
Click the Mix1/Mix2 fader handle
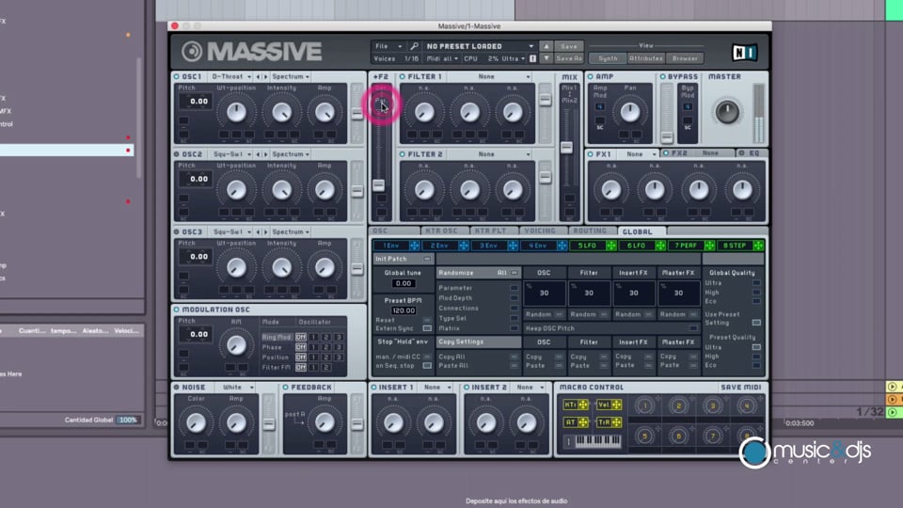566,147
